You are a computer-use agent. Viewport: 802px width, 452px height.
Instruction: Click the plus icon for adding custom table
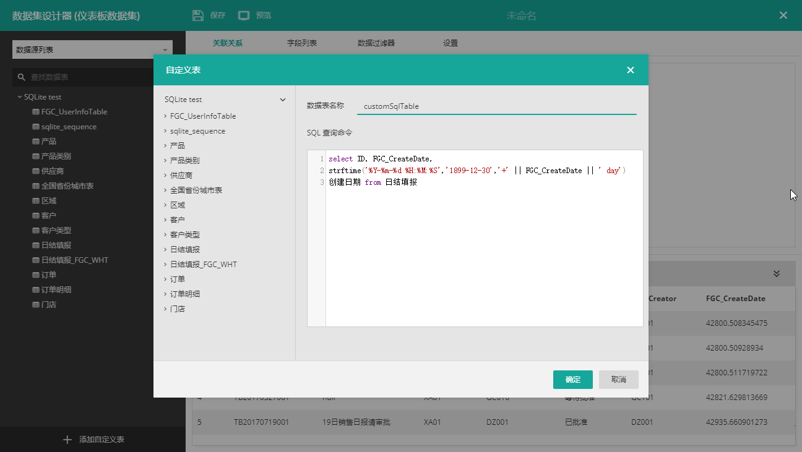[x=68, y=440]
